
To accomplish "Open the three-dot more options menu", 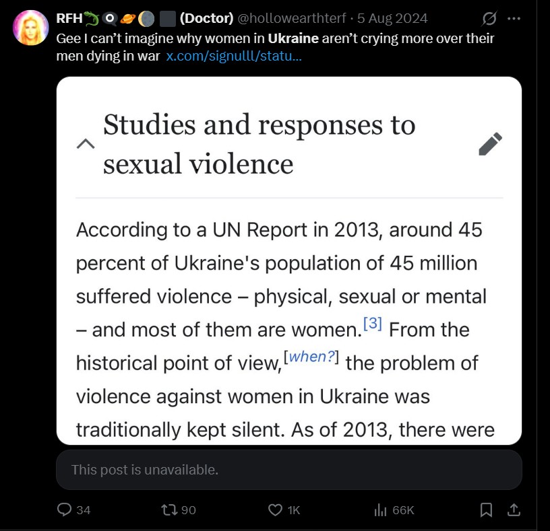I will pyautogui.click(x=514, y=18).
